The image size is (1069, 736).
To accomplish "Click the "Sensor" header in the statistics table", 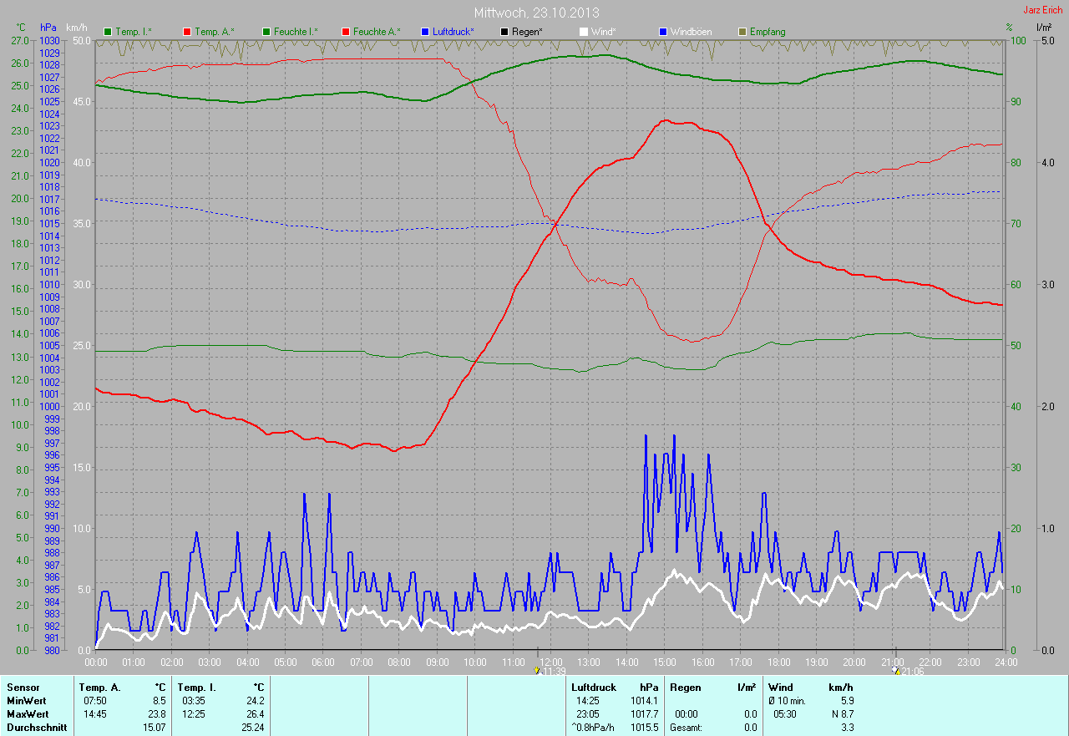I will click(x=23, y=688).
